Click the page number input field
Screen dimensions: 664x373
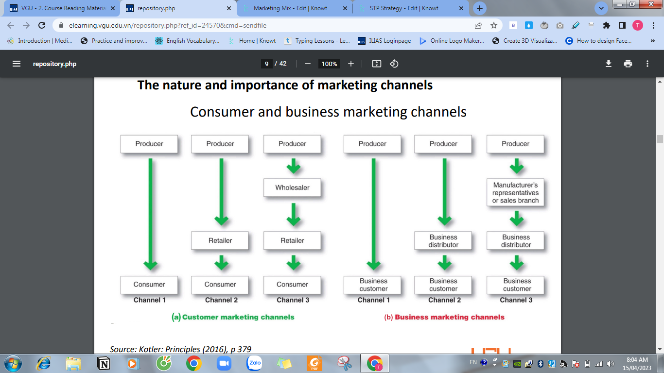click(266, 64)
